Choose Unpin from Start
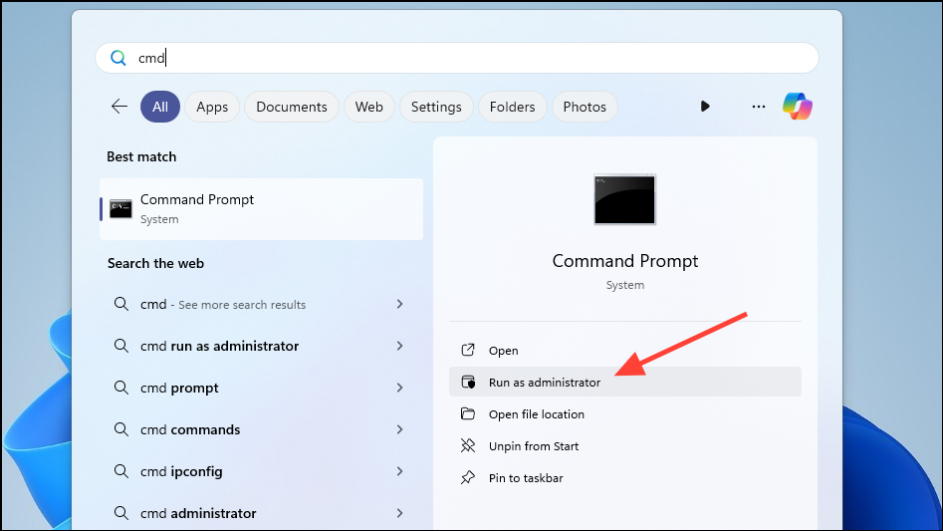The width and height of the screenshot is (943, 531). (x=625, y=445)
